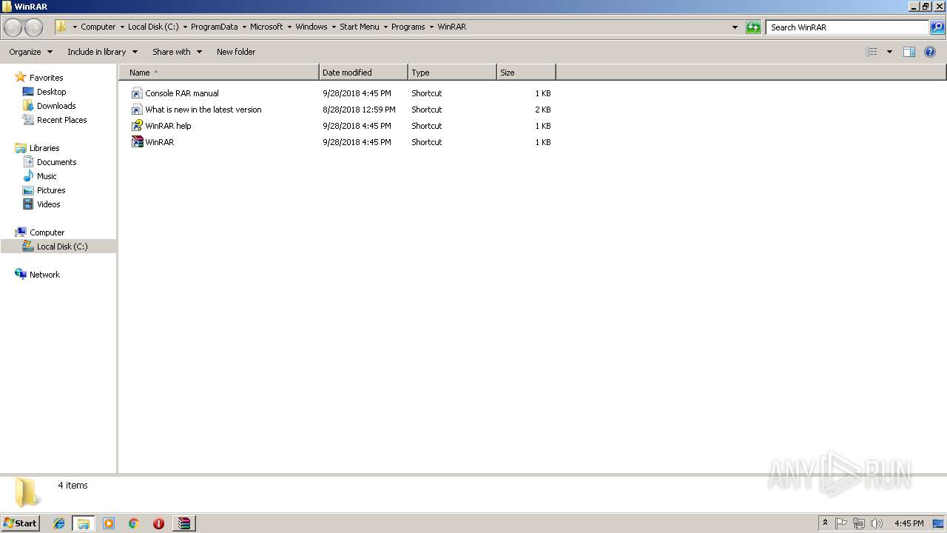The width and height of the screenshot is (947, 533).
Task: Click the Back navigation arrow button
Action: point(13,27)
